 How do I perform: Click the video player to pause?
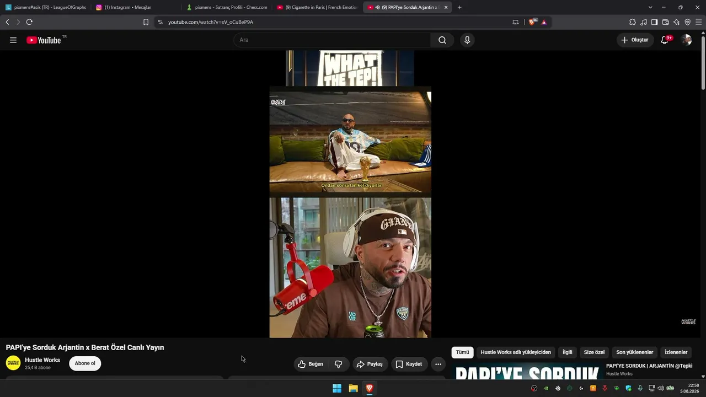(350, 194)
